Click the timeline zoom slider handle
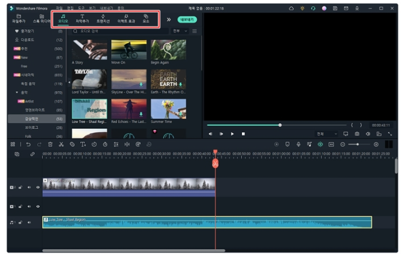This screenshot has height=254, width=404. coord(357,144)
